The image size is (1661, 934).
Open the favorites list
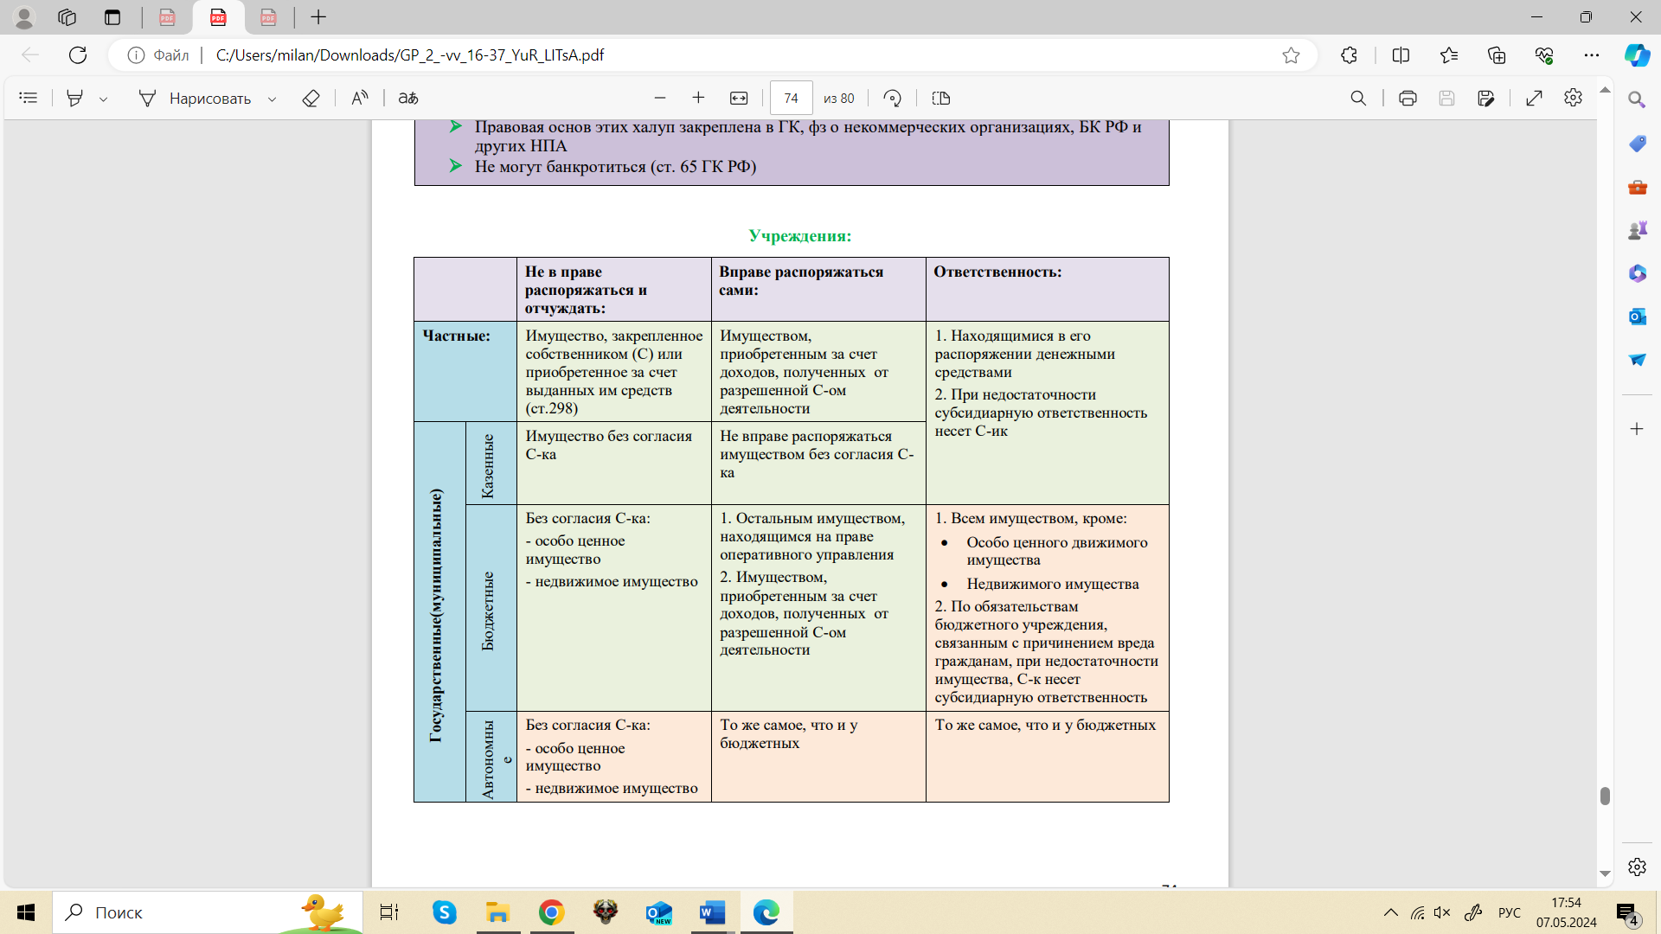click(1449, 55)
